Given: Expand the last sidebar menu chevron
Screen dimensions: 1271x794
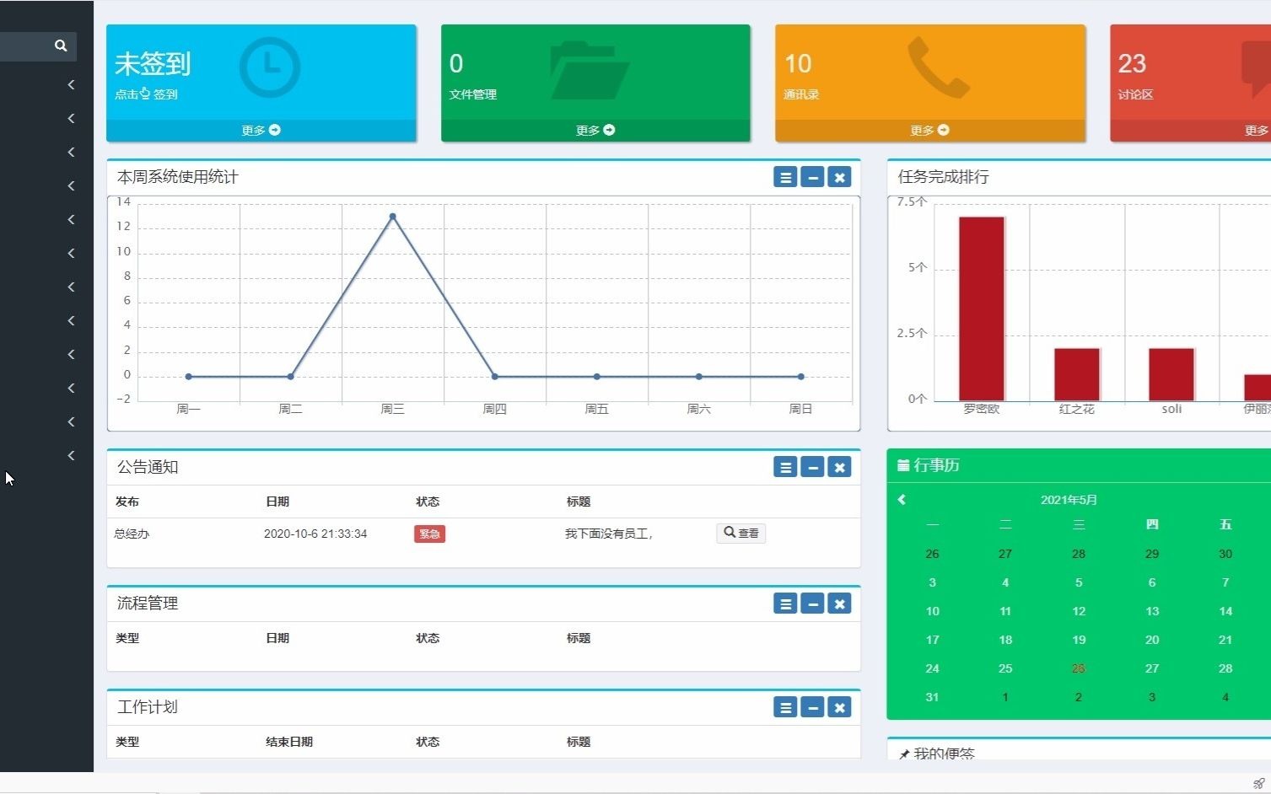Looking at the screenshot, I should 72,455.
